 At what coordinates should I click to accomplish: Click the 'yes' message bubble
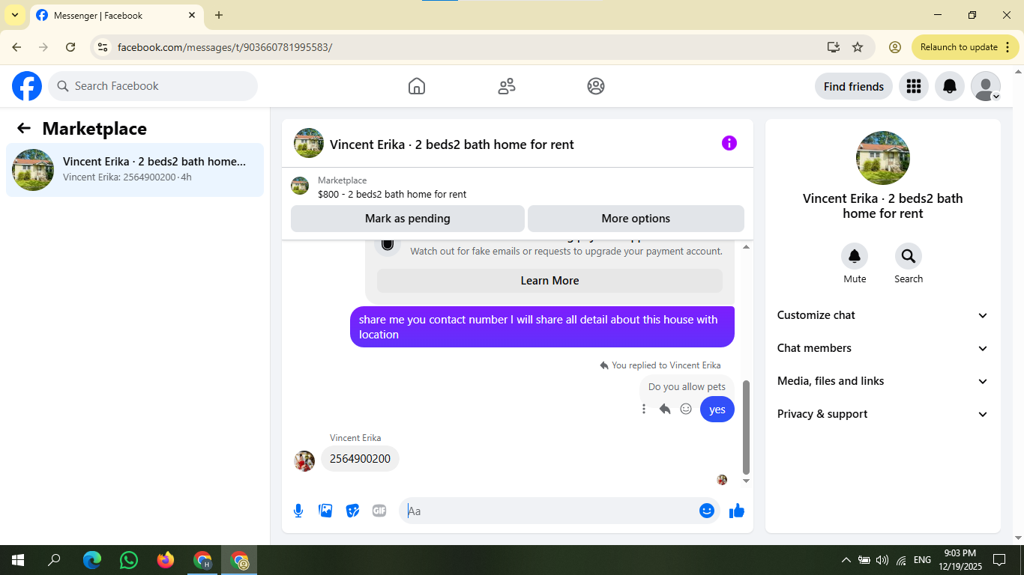[x=717, y=410]
